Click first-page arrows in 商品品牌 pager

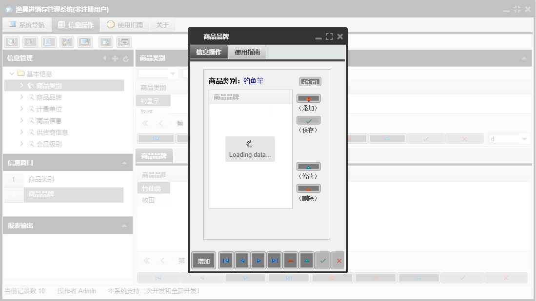[x=147, y=261]
